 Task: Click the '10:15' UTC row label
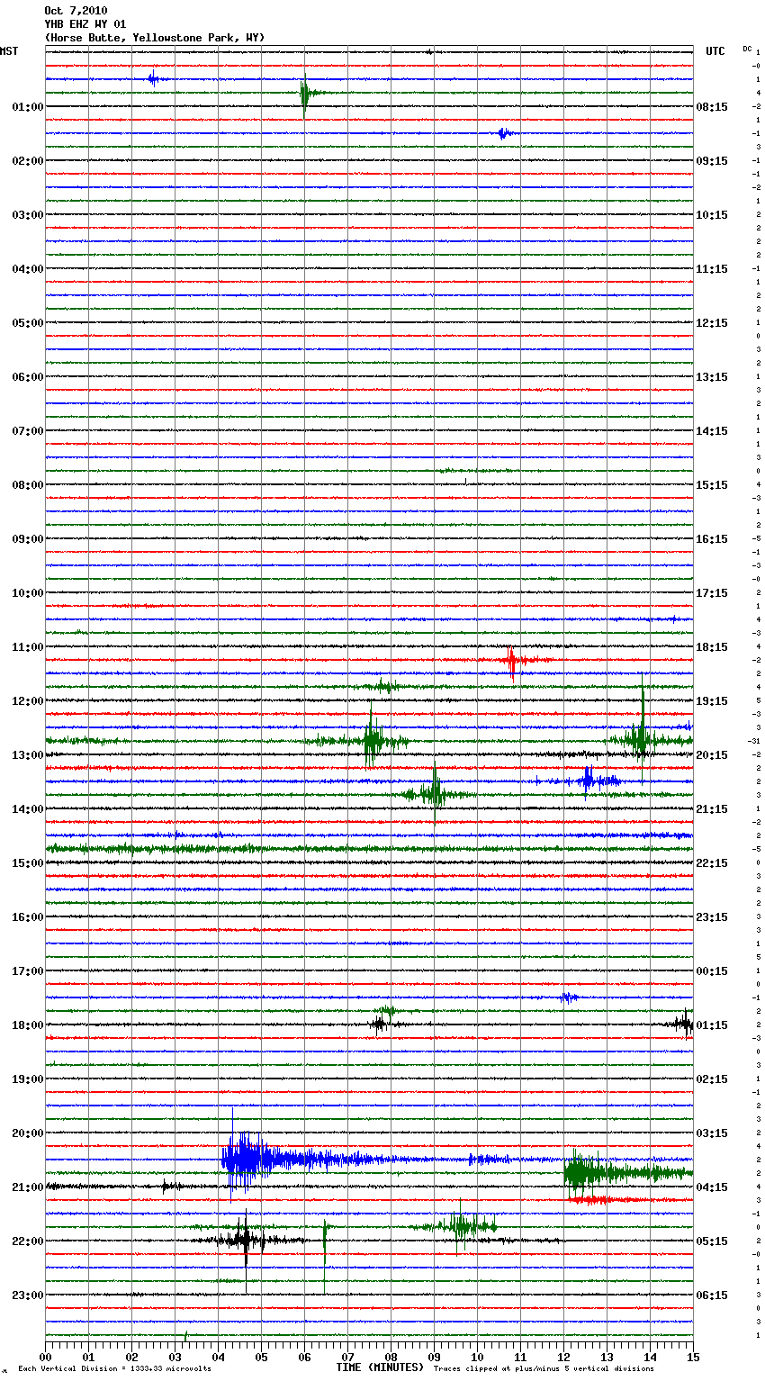pyautogui.click(x=712, y=215)
